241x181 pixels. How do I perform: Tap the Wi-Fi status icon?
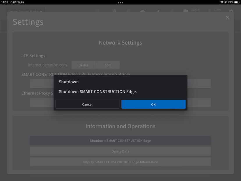tap(222, 2)
